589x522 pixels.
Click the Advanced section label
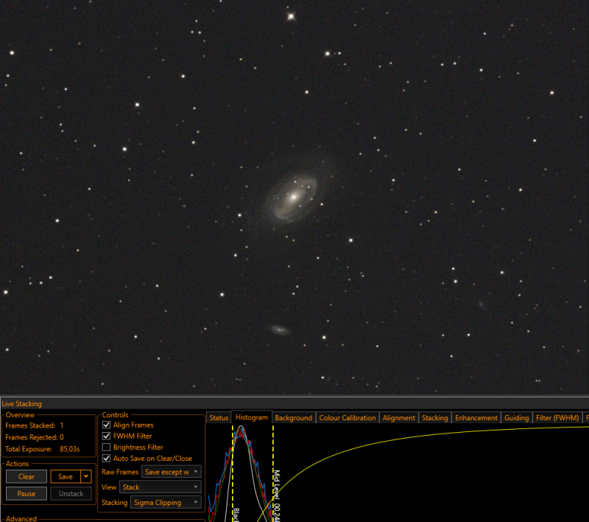coord(21,518)
